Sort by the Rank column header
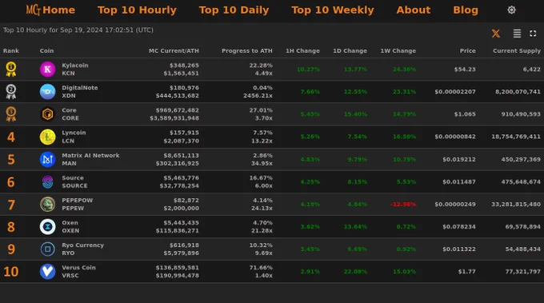Viewport: 544px width, 303px height. tap(11, 50)
